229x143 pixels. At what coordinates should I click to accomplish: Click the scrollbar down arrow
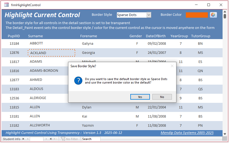point(225,134)
